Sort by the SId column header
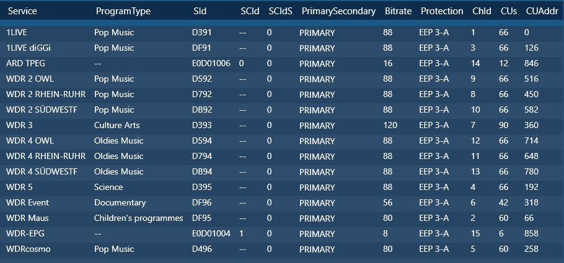The width and height of the screenshot is (564, 263). pos(201,11)
